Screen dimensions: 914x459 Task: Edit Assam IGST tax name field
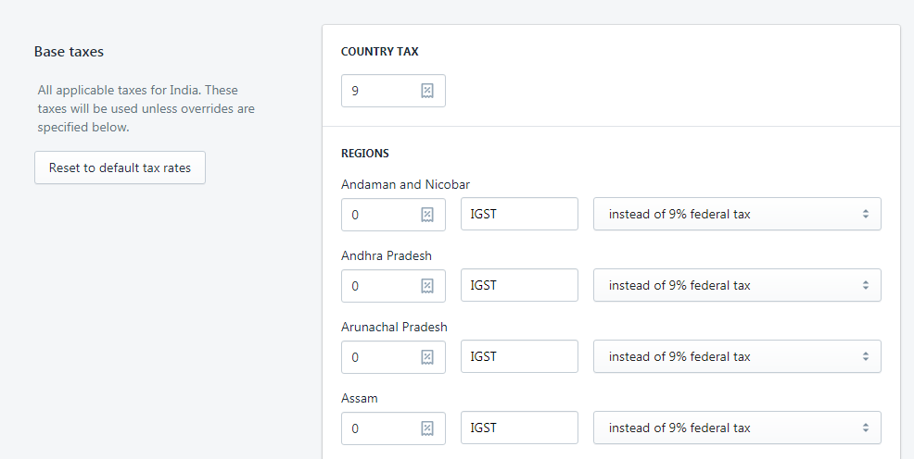coord(519,428)
